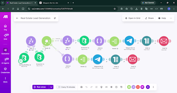
Task: Click the green Tools circle in the toolbar
Action: [129, 87]
